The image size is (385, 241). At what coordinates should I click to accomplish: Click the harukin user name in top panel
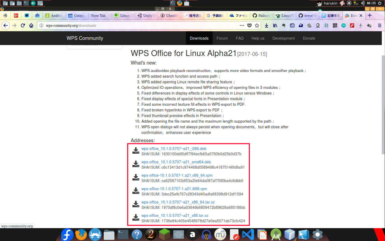click(x=331, y=3)
